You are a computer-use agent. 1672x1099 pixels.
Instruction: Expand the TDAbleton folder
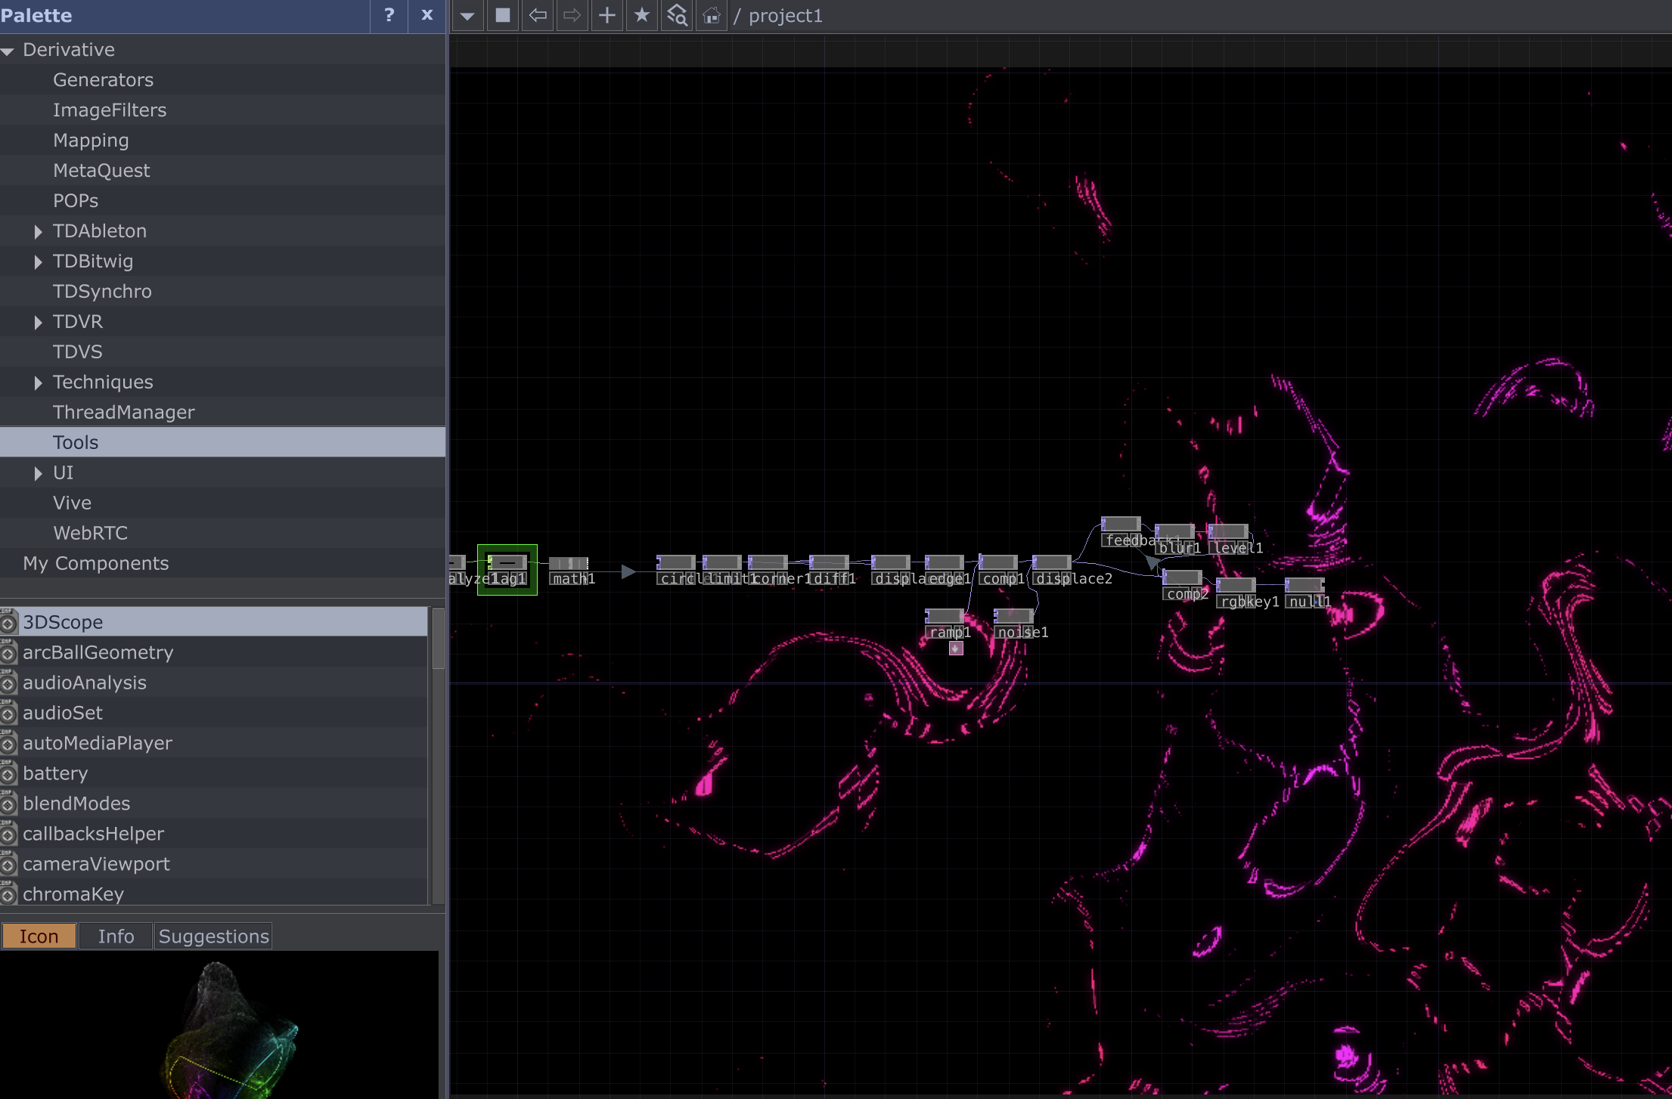[38, 232]
